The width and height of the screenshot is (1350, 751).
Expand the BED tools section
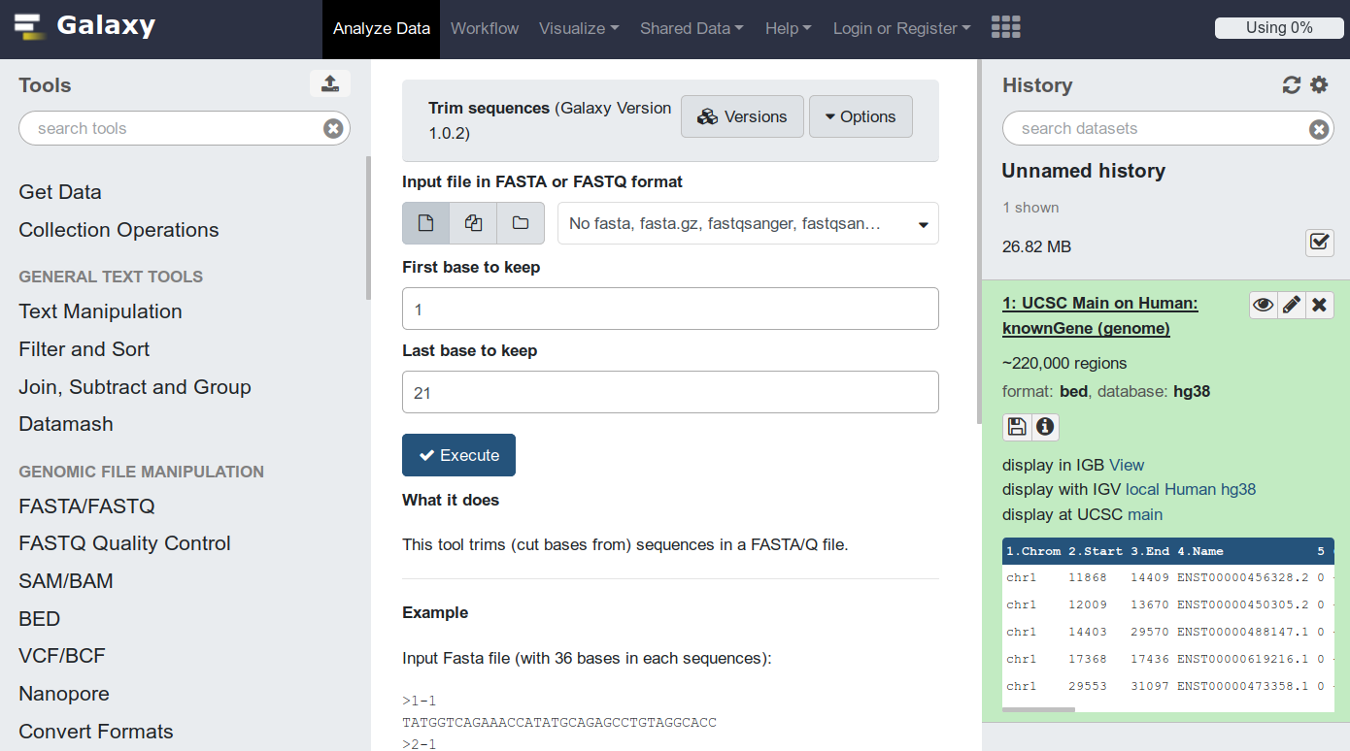[x=39, y=619]
